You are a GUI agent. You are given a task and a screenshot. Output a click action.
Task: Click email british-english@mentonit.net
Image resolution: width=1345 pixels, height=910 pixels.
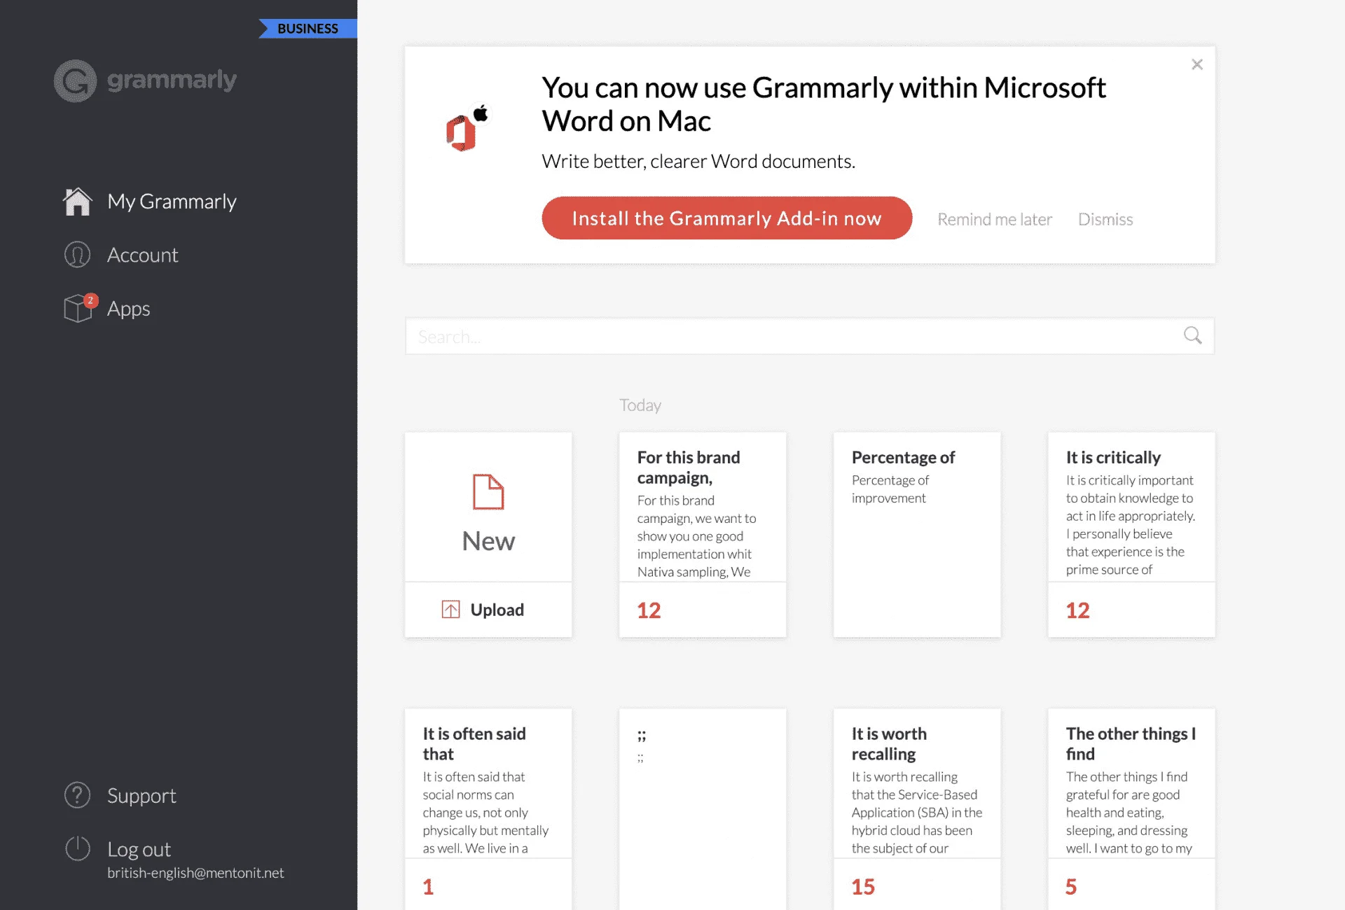point(195,873)
